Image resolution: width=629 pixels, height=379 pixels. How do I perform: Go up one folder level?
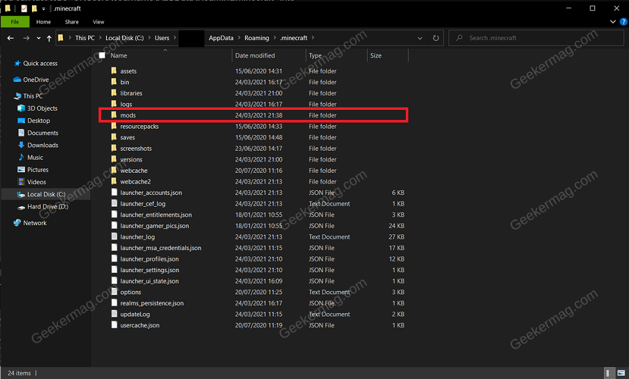[49, 38]
